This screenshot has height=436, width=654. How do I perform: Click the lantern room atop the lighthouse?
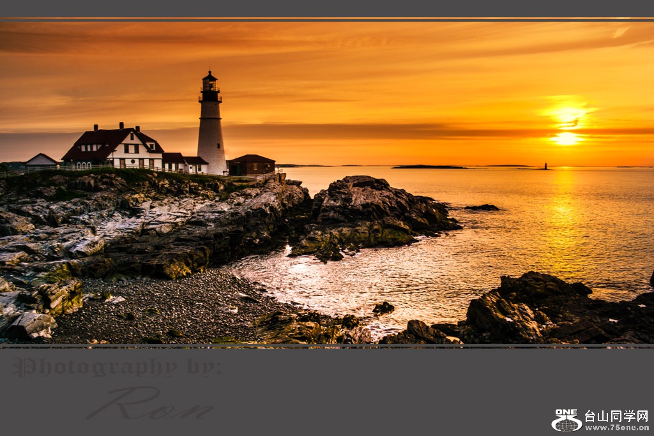tap(210, 84)
